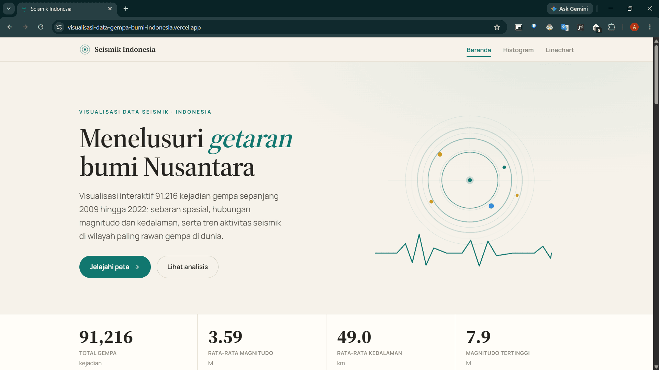The width and height of the screenshot is (659, 370).
Task: Bookmark this page with the star icon
Action: pos(497,27)
